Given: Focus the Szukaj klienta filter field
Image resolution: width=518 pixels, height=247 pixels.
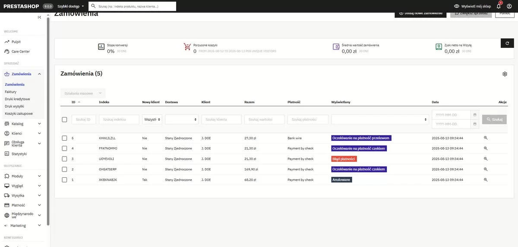Looking at the screenshot, I should (x=221, y=120).
